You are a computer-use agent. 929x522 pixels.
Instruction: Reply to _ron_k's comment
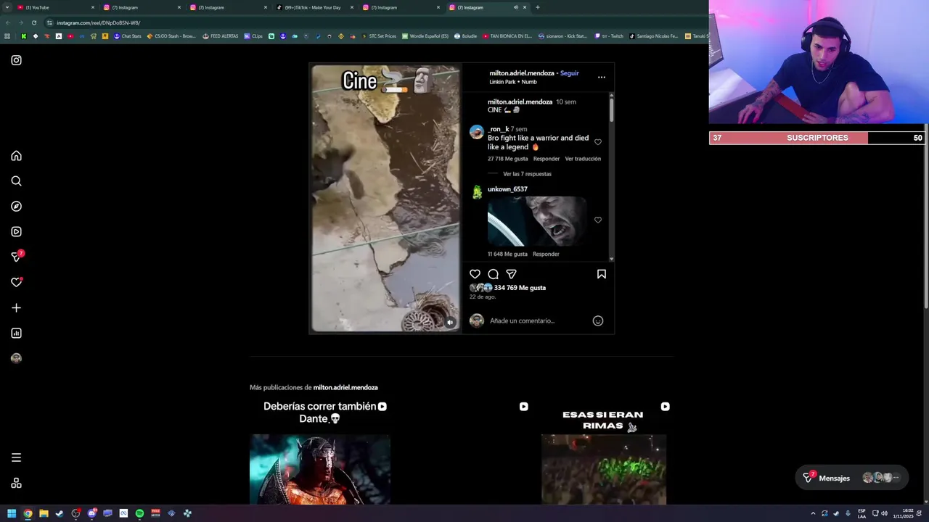coord(547,159)
